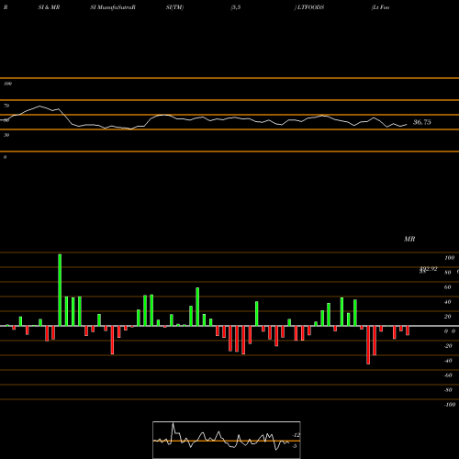Click the longest red MR histogram bar

(368, 345)
